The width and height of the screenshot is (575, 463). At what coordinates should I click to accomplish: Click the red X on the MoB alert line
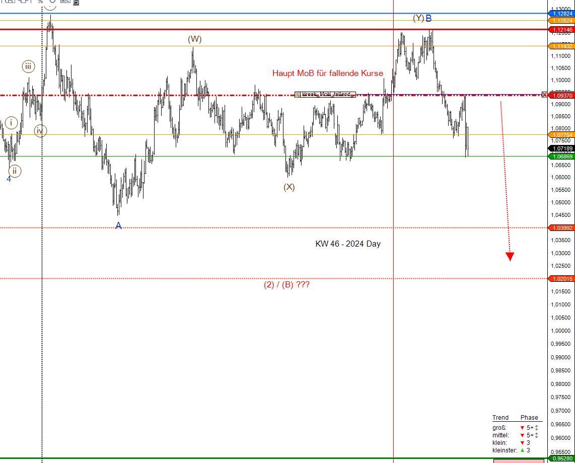[544, 95]
